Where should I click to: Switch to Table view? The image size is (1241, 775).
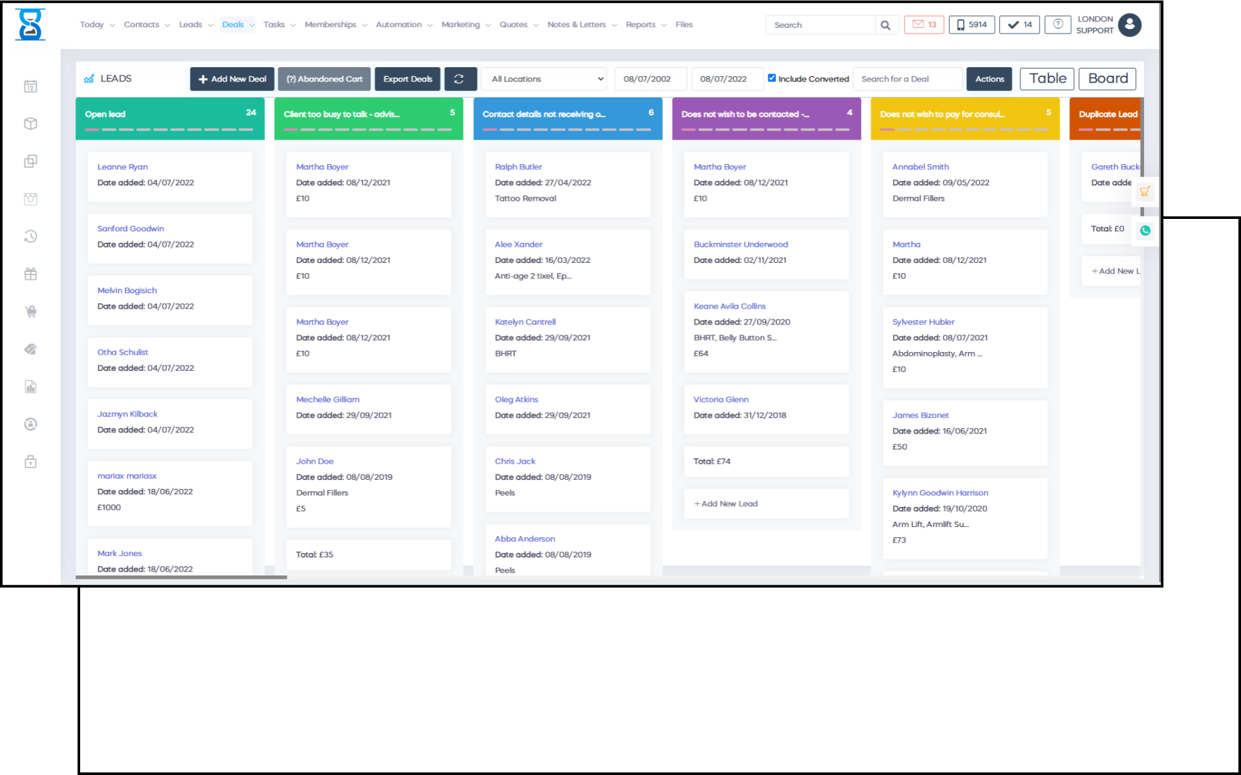click(1047, 79)
